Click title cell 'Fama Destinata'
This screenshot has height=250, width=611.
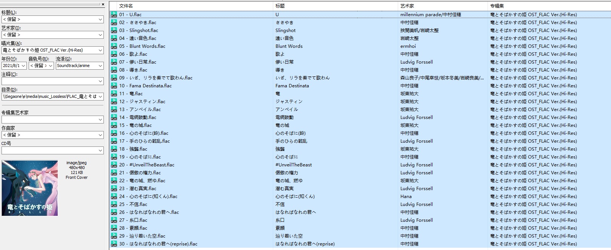(x=292, y=86)
